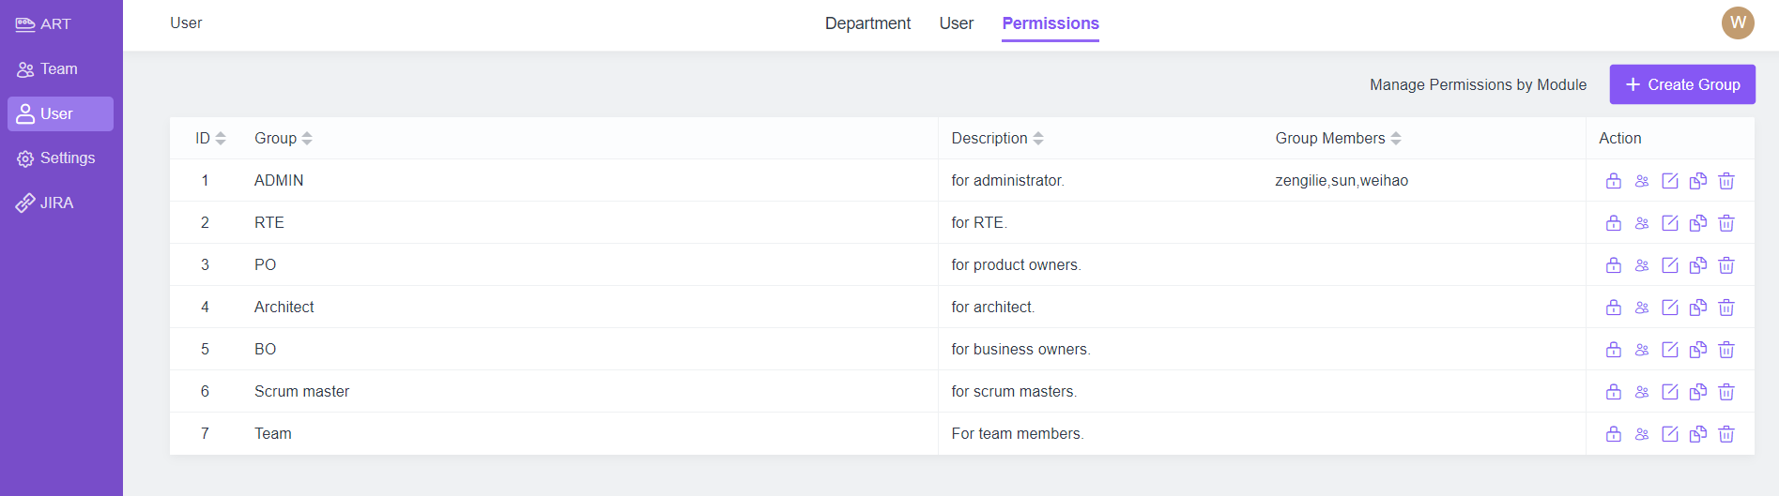
Task: Delete the BO group via trash icon
Action: pyautogui.click(x=1726, y=350)
